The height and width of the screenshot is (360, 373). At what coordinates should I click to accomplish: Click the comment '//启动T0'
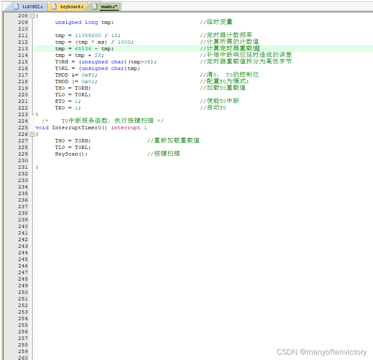pos(213,107)
